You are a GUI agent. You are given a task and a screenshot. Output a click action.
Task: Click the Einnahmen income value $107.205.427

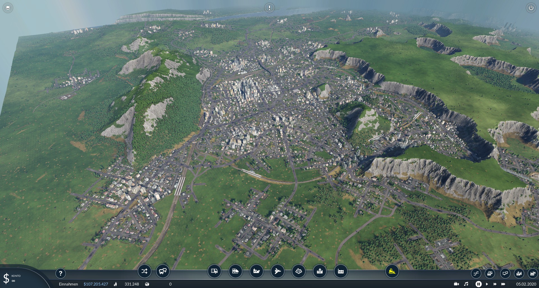[x=96, y=284]
